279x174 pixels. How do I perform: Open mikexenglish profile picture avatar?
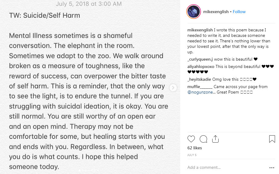(194, 12)
